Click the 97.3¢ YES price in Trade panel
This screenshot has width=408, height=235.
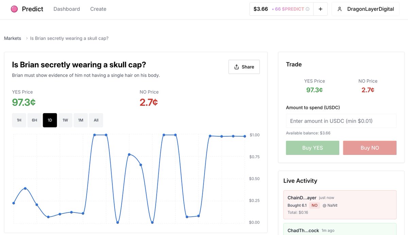tap(314, 90)
